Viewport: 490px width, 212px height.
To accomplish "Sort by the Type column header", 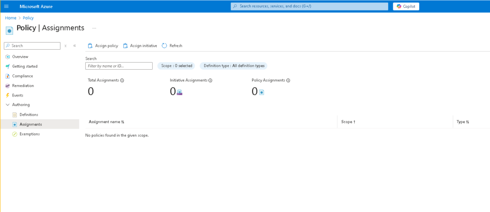I will click(x=463, y=122).
